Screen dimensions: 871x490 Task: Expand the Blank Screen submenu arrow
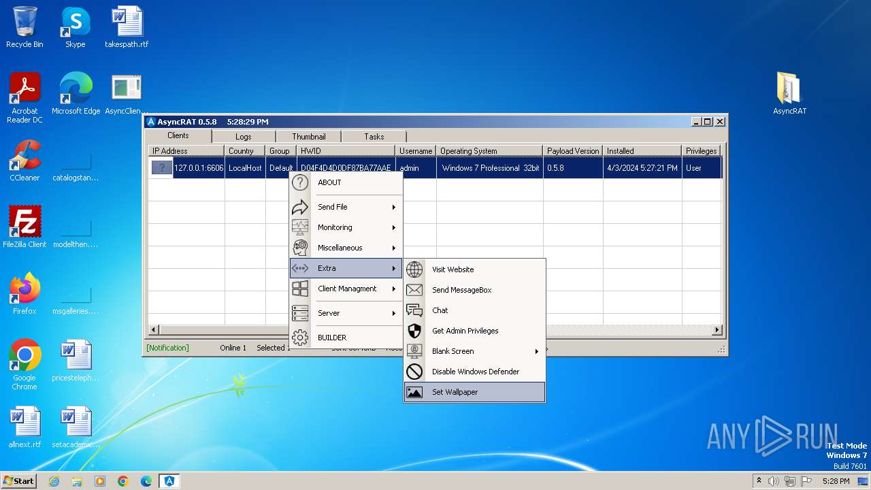point(536,351)
